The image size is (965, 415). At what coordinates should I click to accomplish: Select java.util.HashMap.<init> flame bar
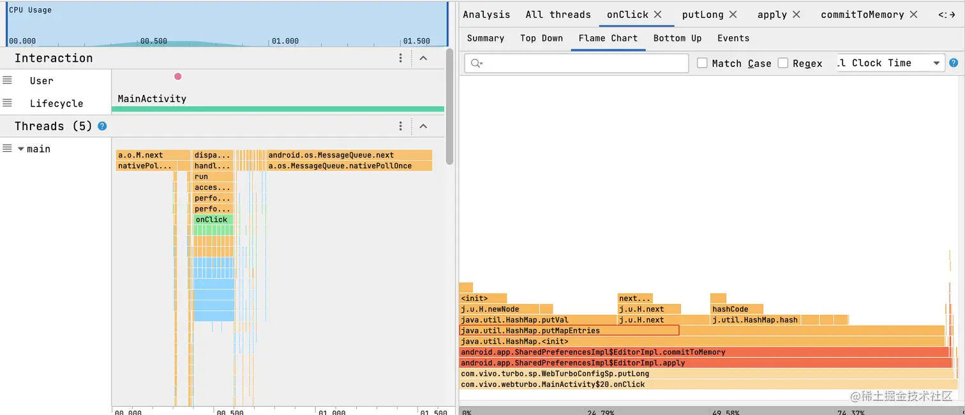[703, 341]
